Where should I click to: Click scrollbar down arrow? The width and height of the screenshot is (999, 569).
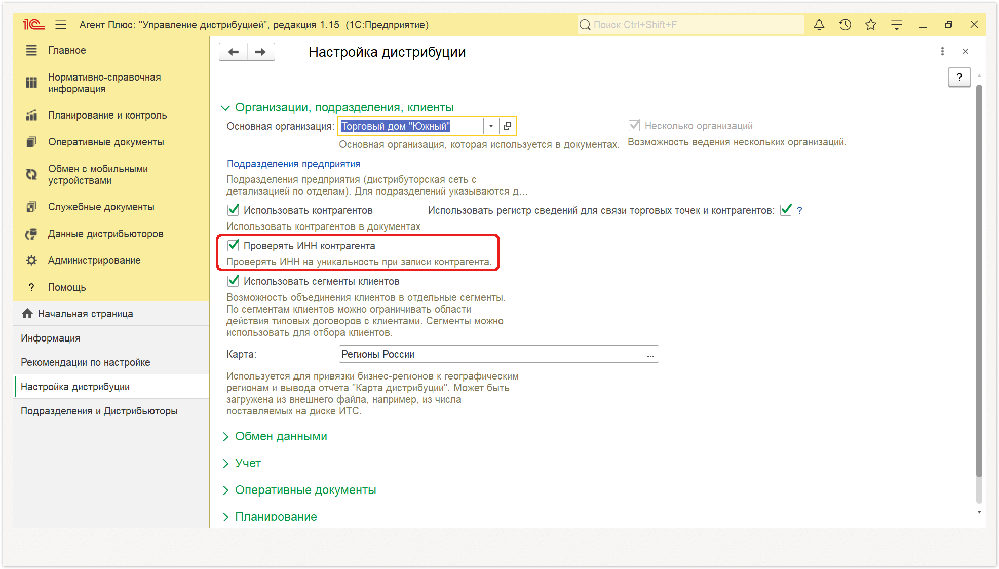pos(979,512)
